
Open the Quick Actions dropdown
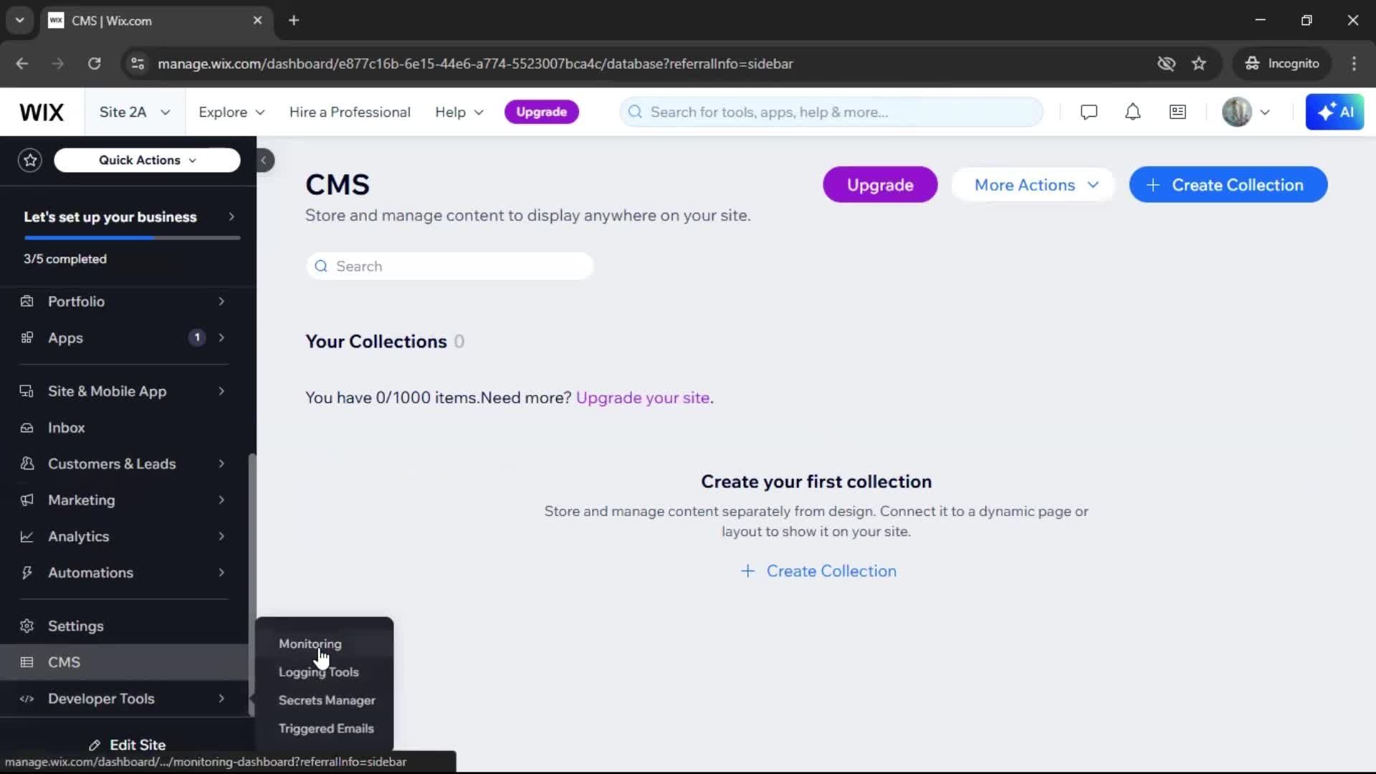(147, 161)
